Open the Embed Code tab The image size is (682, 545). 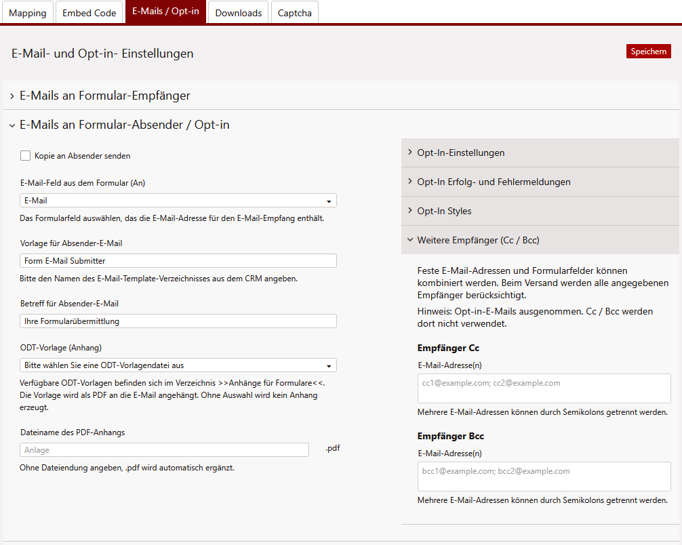coord(89,13)
